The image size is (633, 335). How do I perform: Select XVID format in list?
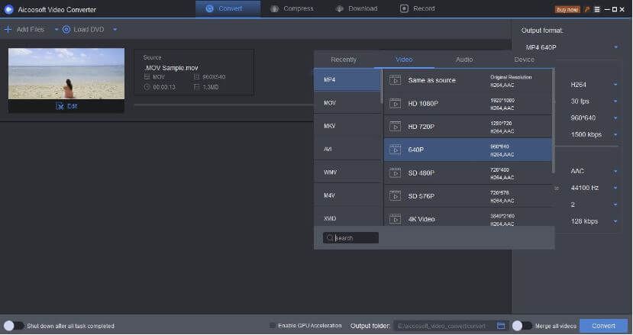click(347, 218)
